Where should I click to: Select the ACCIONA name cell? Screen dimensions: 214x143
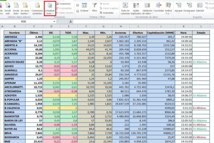pyautogui.click(x=14, y=49)
